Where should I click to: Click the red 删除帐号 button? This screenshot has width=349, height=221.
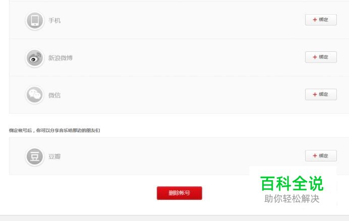[180, 193]
